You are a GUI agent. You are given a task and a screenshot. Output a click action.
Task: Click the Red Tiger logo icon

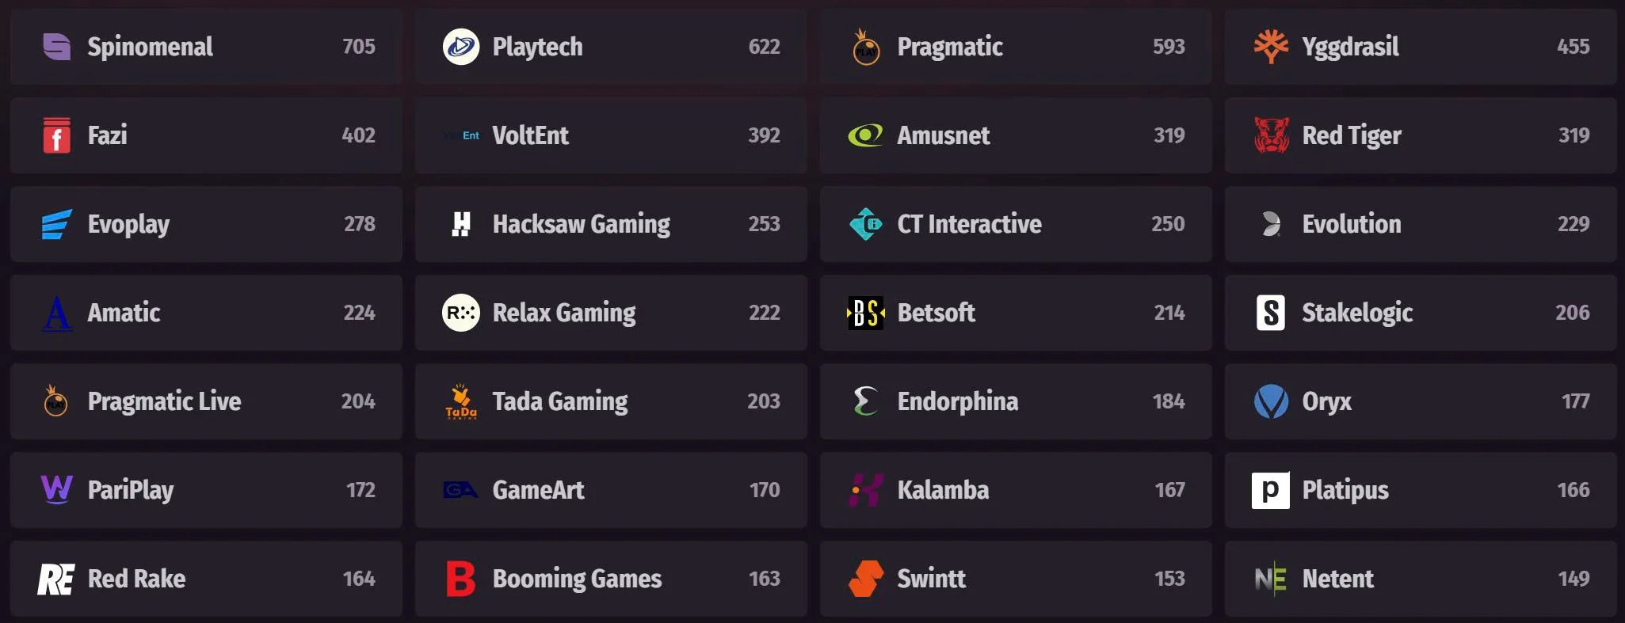(x=1271, y=135)
